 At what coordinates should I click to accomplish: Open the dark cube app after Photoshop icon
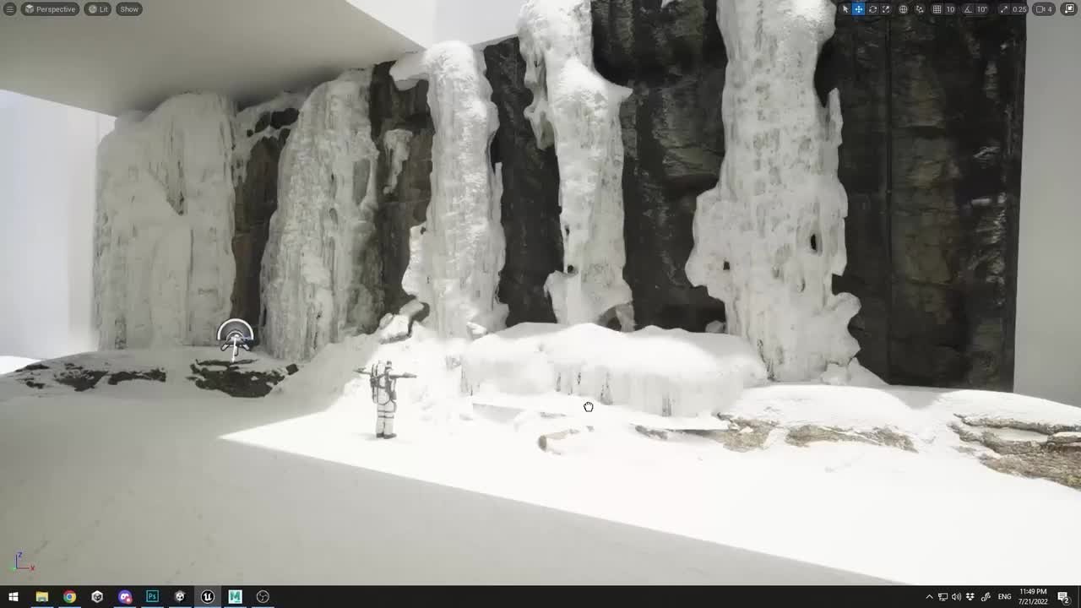[x=180, y=596]
